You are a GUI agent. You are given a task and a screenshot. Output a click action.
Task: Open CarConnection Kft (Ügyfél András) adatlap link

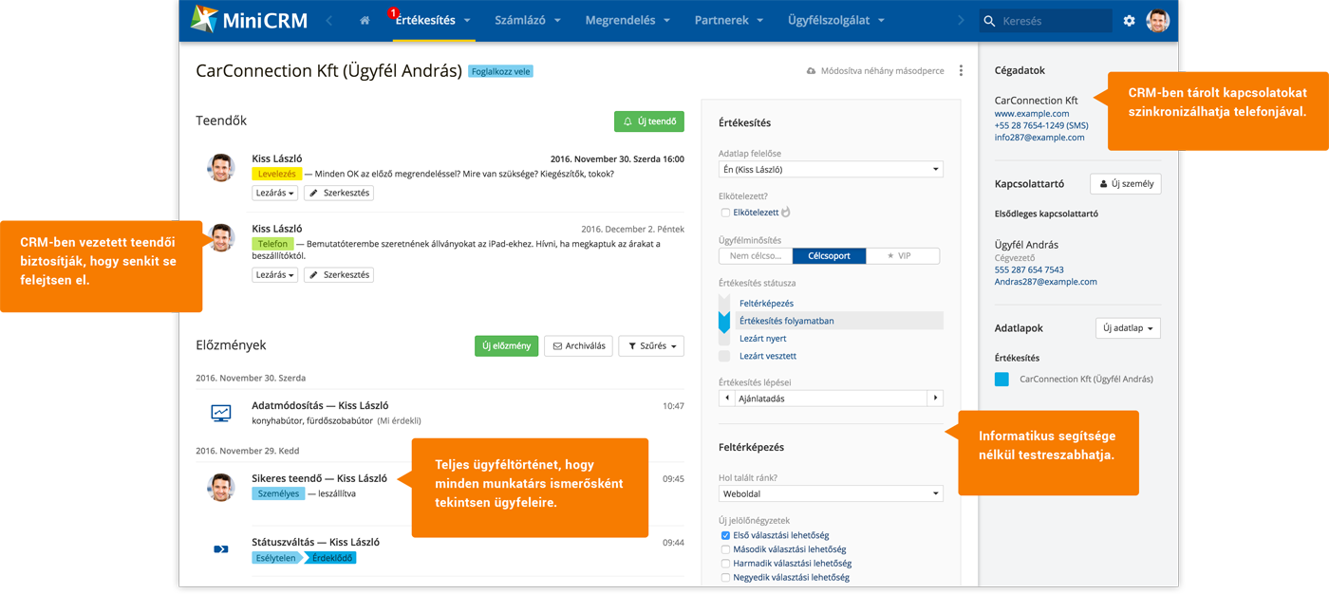pyautogui.click(x=1086, y=380)
